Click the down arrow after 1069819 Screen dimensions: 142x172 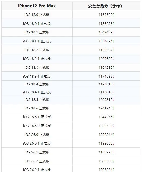coord(113,99)
